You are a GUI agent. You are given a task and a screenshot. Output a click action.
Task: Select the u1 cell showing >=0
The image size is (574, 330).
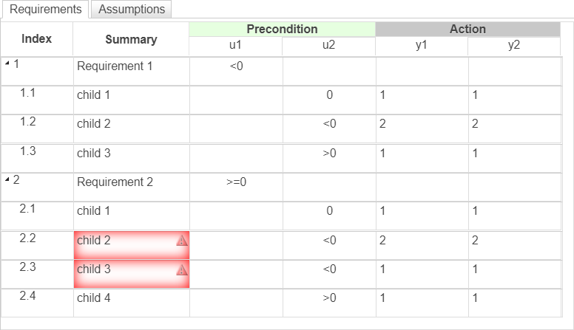tap(236, 182)
